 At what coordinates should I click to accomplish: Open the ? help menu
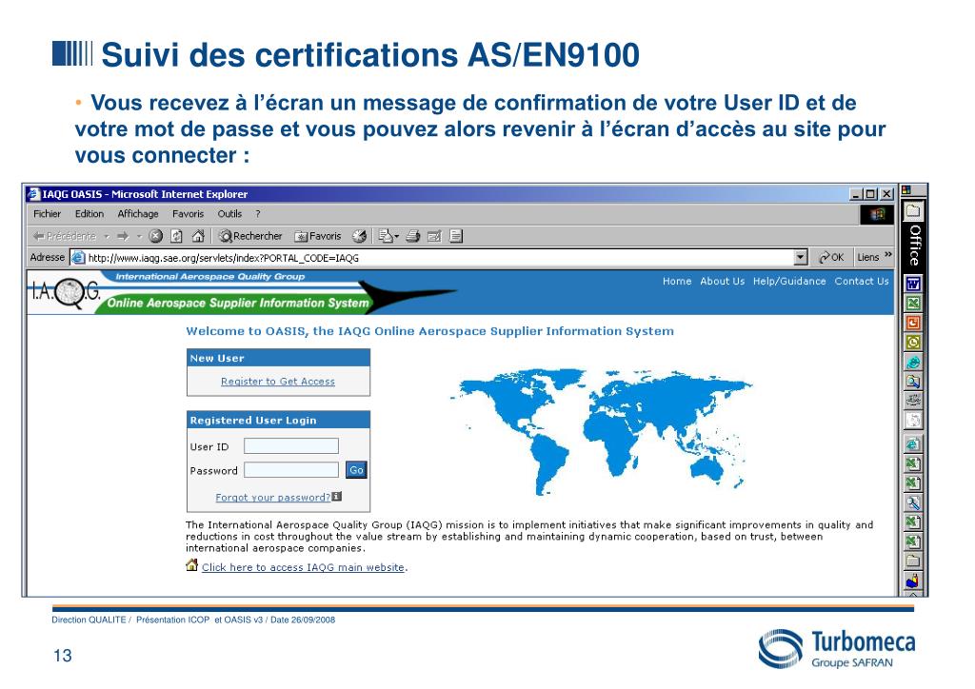[258, 214]
